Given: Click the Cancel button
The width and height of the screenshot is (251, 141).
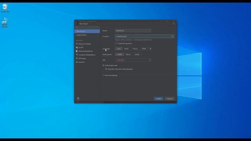Looking at the screenshot, I should [x=169, y=99].
